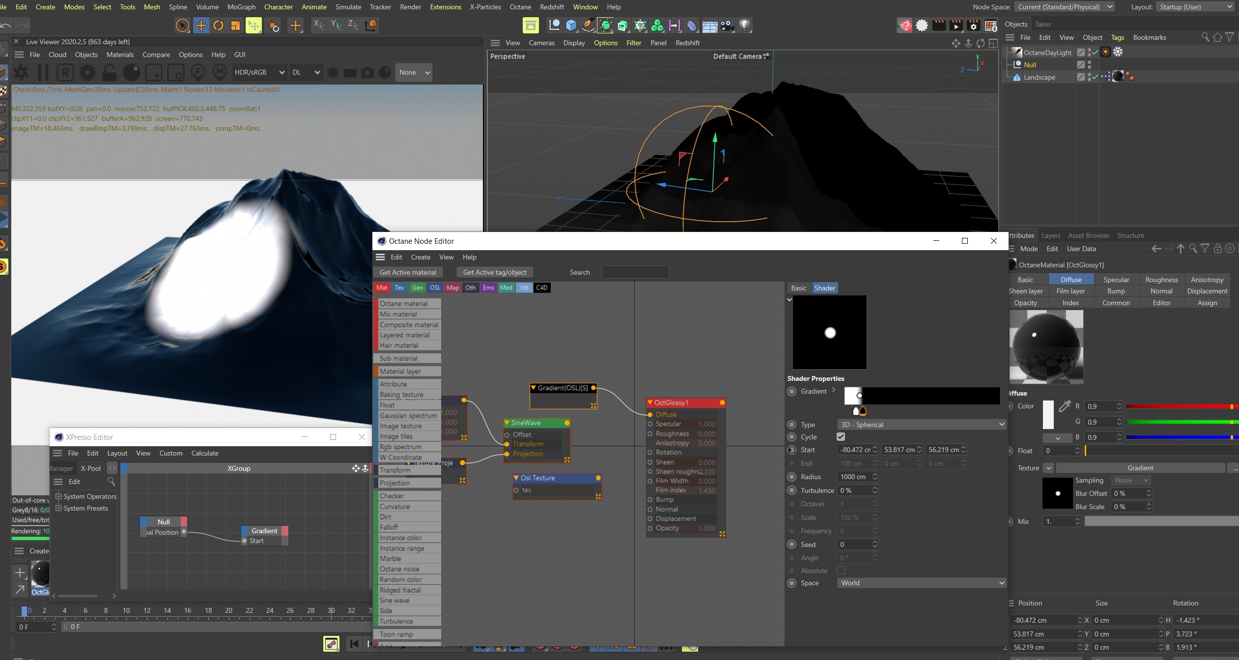
Task: Click the Camera object icon
Action: (727, 25)
